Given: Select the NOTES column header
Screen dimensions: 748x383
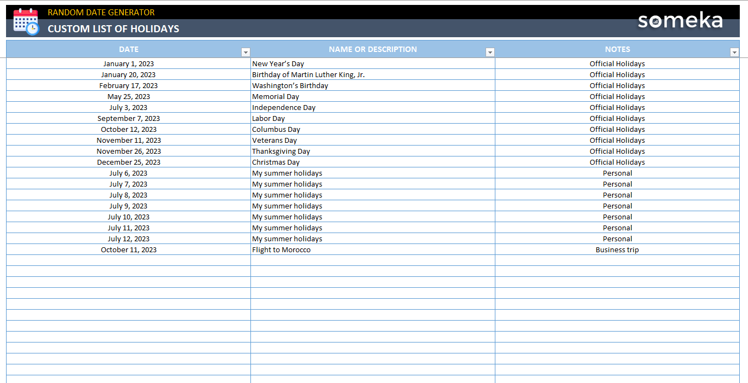Looking at the screenshot, I should (617, 49).
